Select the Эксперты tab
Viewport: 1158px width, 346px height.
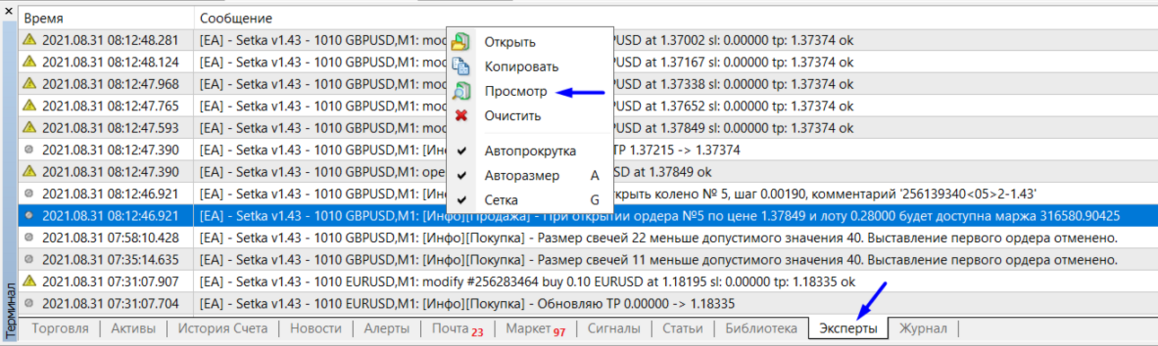[x=848, y=328]
